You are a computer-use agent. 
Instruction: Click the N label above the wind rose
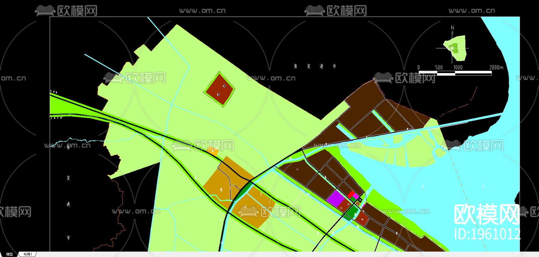pyautogui.click(x=452, y=28)
